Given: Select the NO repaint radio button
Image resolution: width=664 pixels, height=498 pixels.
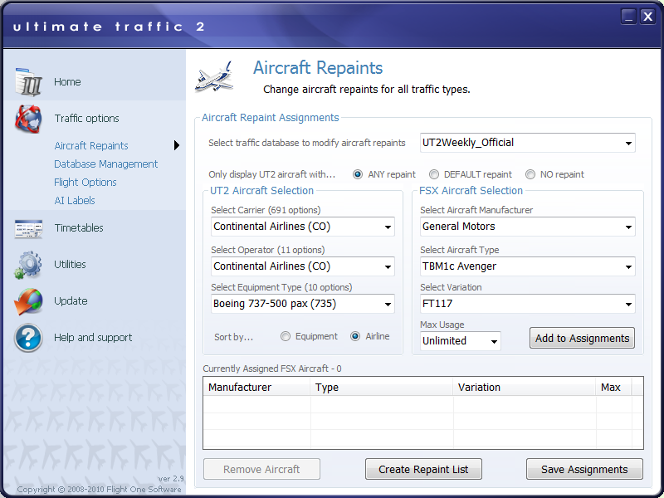Looking at the screenshot, I should point(530,174).
